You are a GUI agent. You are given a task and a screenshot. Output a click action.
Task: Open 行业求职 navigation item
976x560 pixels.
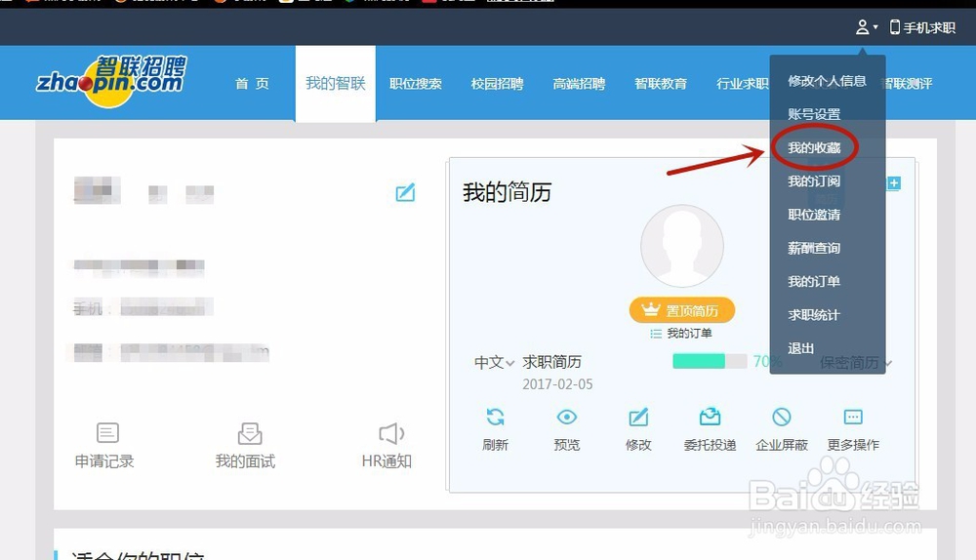pos(742,83)
